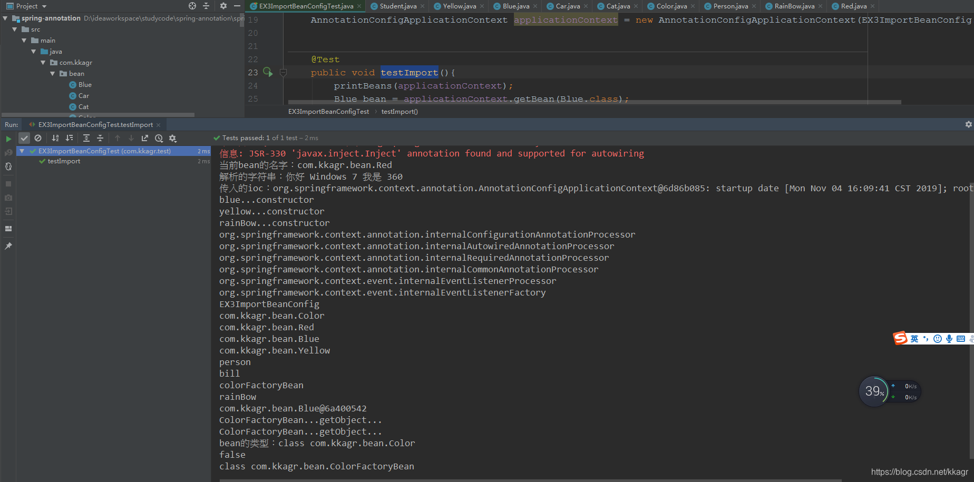Pin the Run tab
The width and height of the screenshot is (974, 482).
click(8, 246)
